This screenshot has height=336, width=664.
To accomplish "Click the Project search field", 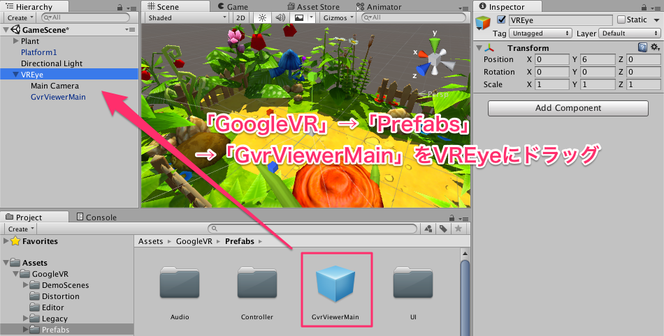I will click(312, 229).
